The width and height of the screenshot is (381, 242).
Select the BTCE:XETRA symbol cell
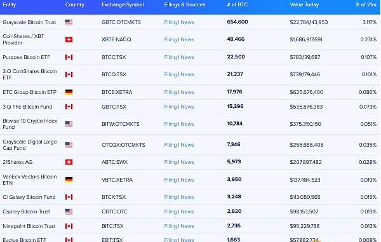click(x=117, y=92)
